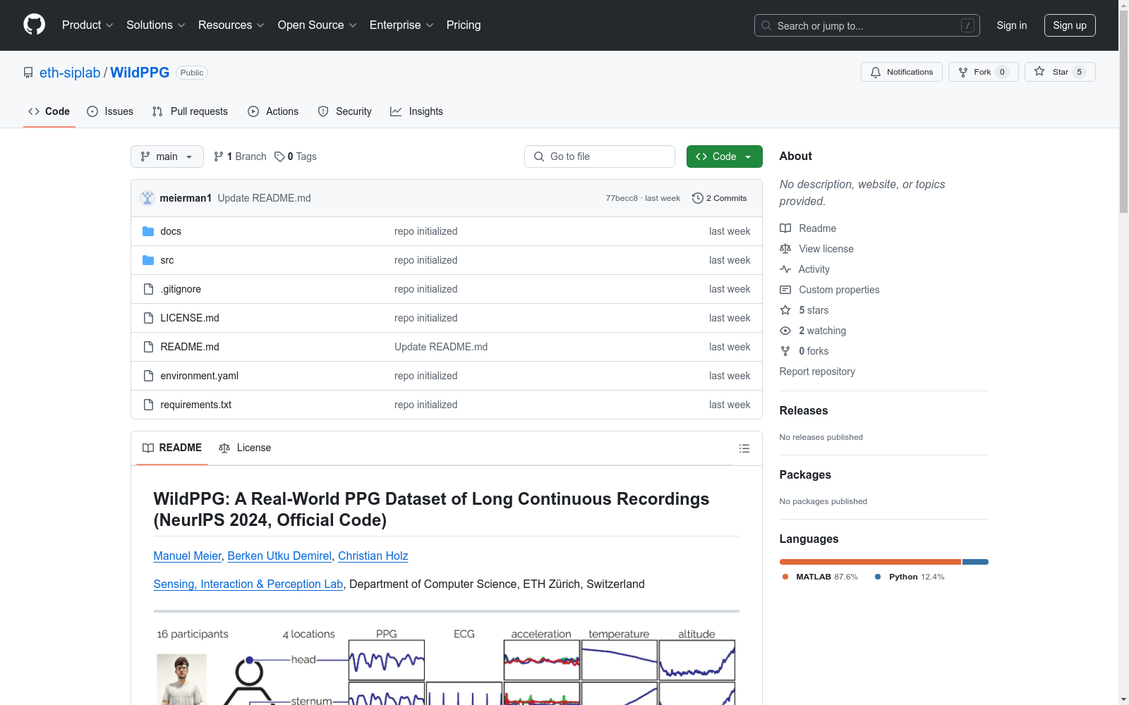
Task: Click the Python segment of language bar
Action: (975, 562)
